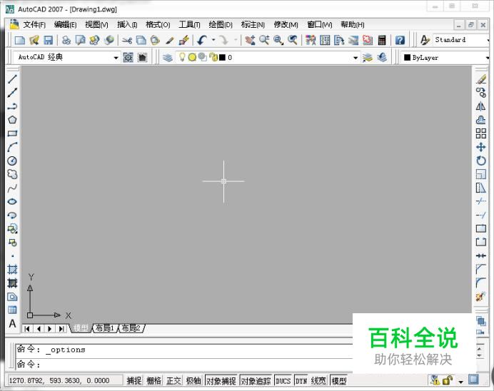
Task: Select the Ellipse draw tool
Action: coord(12,201)
